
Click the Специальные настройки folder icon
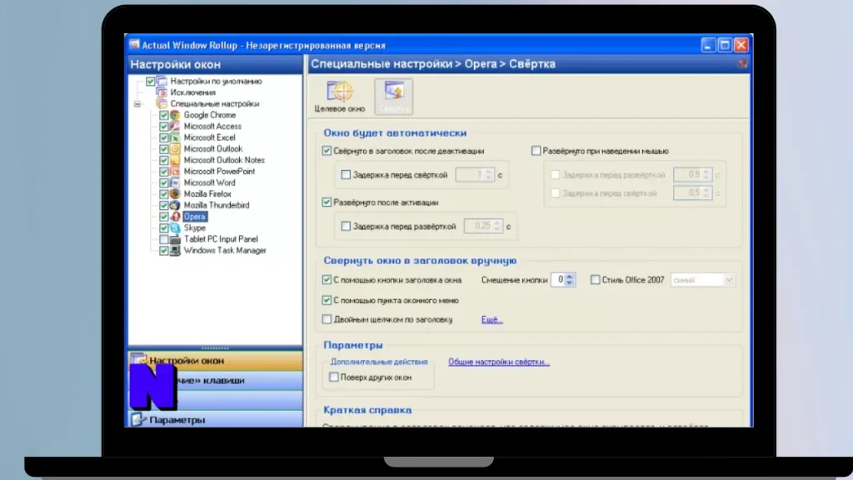pos(162,103)
